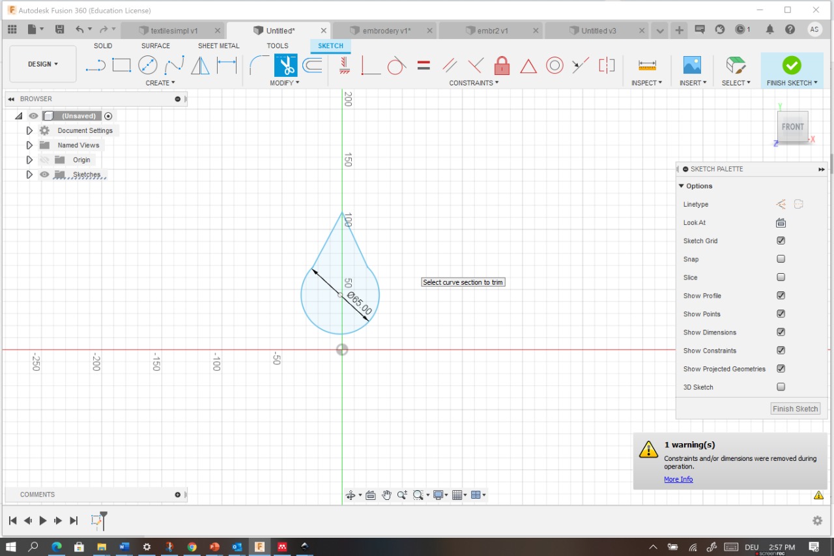
Task: Open the INSPECT dropdown menu
Action: [647, 83]
